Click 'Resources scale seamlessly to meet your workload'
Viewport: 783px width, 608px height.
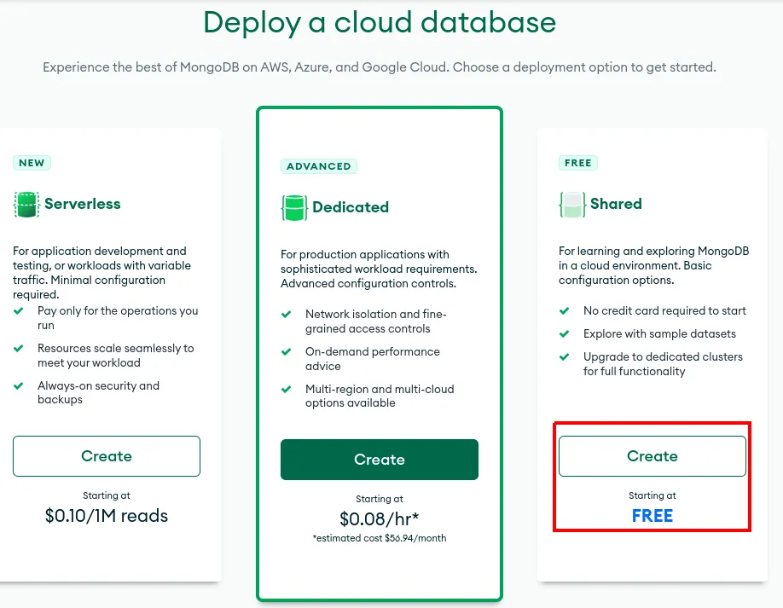coord(116,356)
